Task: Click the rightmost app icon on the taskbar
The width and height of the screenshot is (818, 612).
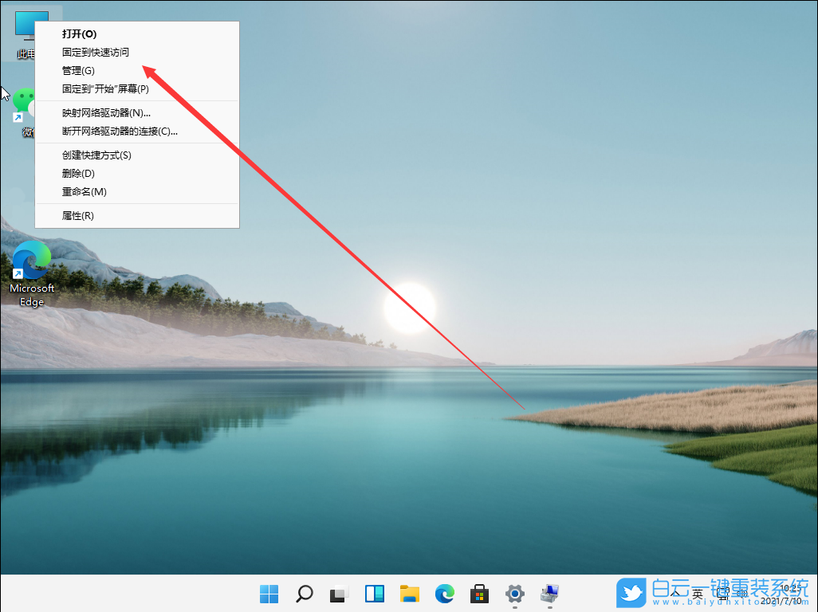Action: tap(549, 594)
